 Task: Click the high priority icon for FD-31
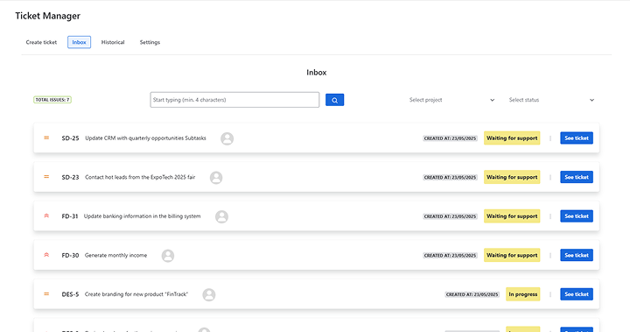[x=46, y=215]
